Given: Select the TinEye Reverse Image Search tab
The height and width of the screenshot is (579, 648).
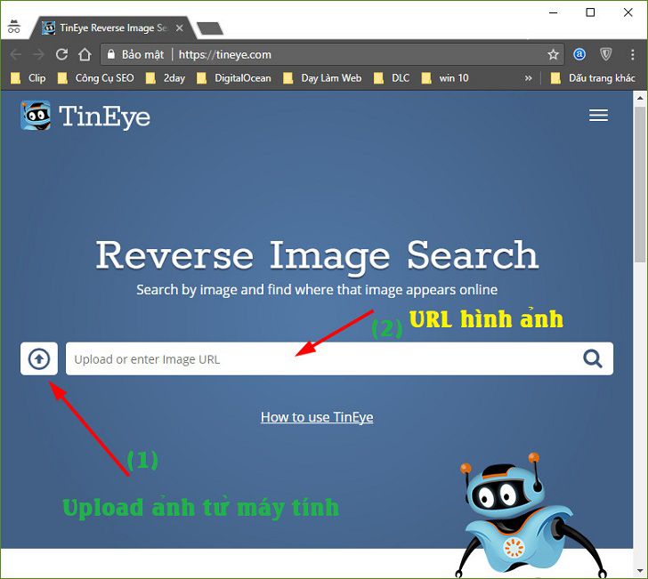Looking at the screenshot, I should pos(112,28).
